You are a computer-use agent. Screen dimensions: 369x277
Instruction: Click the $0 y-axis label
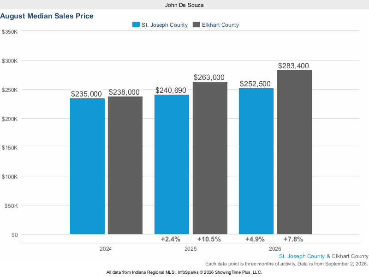click(x=15, y=235)
